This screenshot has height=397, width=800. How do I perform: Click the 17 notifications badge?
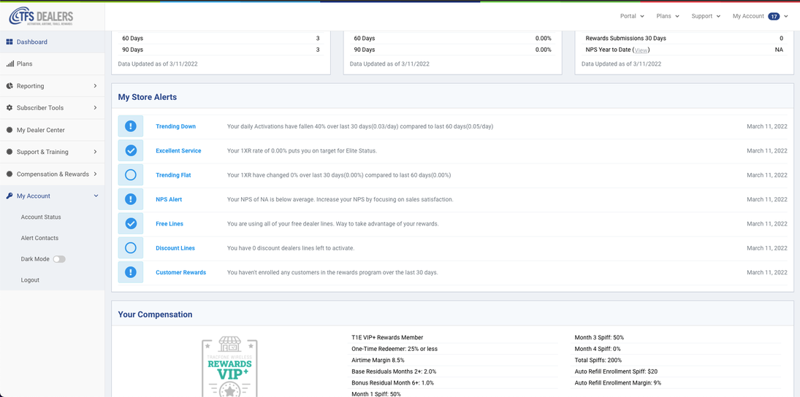(x=774, y=16)
